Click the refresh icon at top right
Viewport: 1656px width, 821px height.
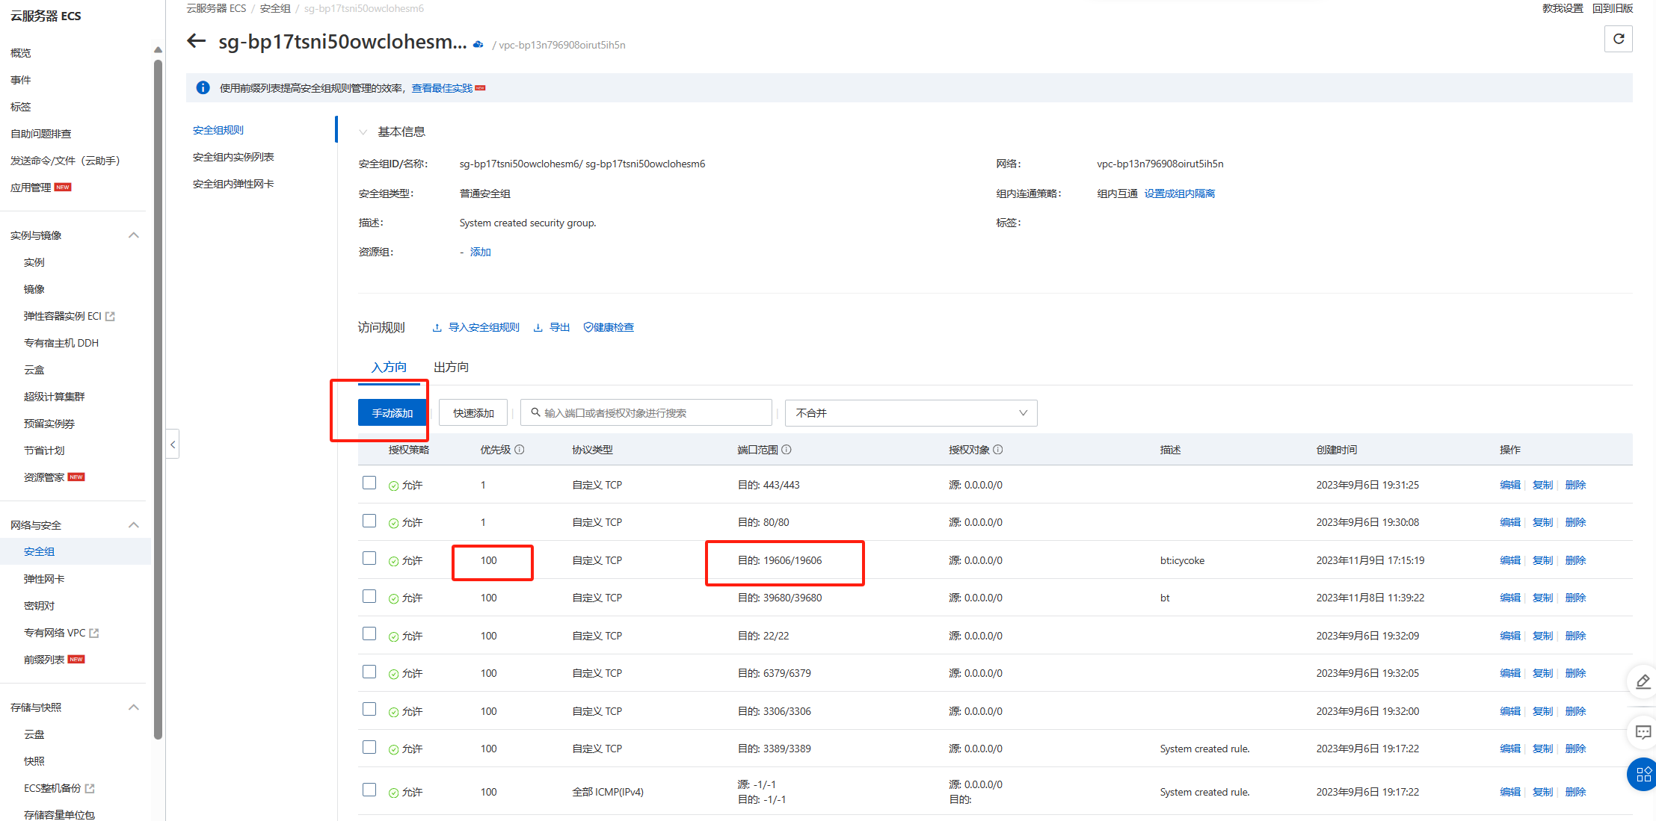click(1618, 39)
